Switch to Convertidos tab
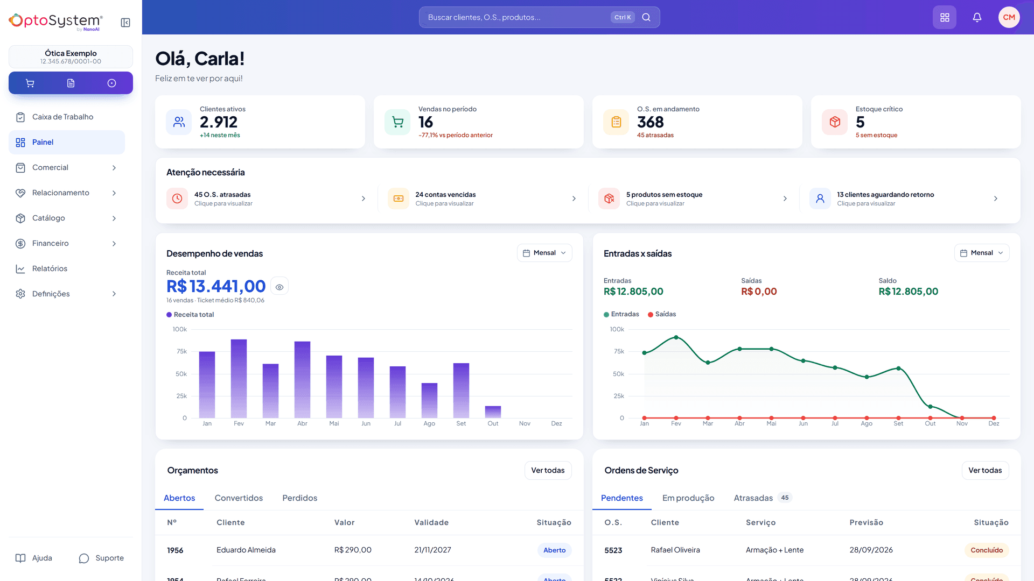 click(239, 498)
